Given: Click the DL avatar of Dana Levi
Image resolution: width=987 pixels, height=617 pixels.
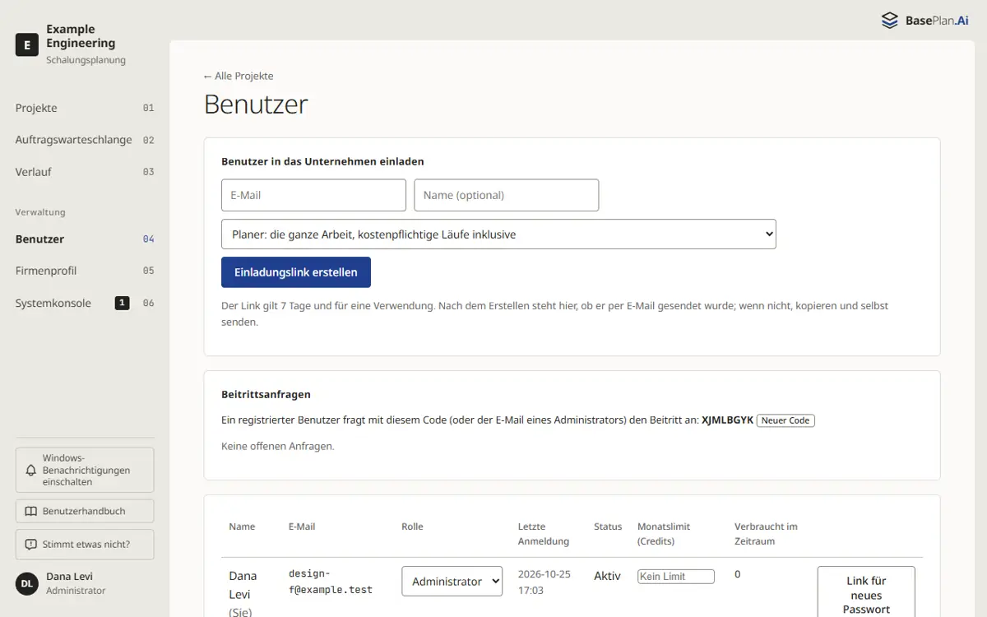Looking at the screenshot, I should pyautogui.click(x=27, y=583).
